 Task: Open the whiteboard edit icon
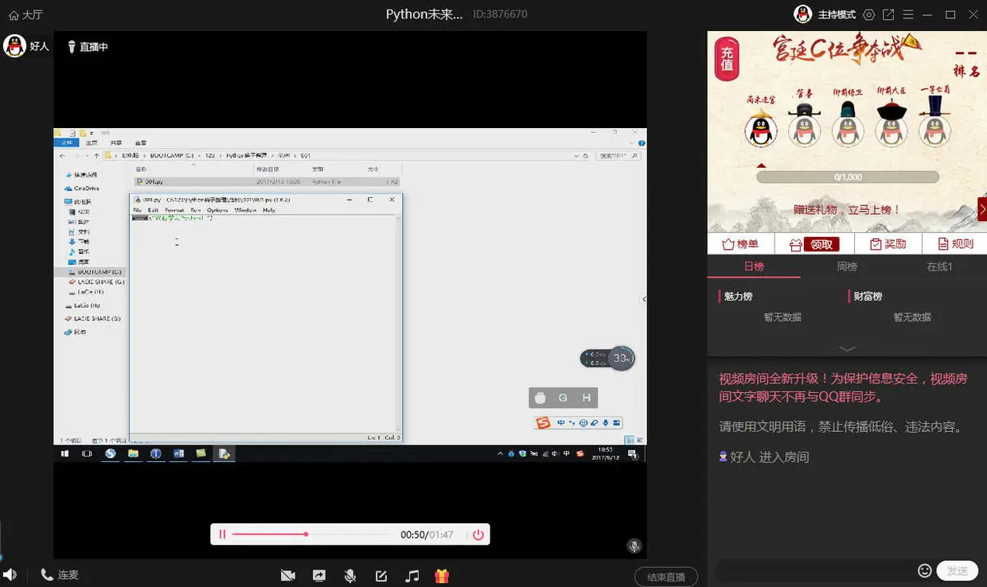(381, 575)
